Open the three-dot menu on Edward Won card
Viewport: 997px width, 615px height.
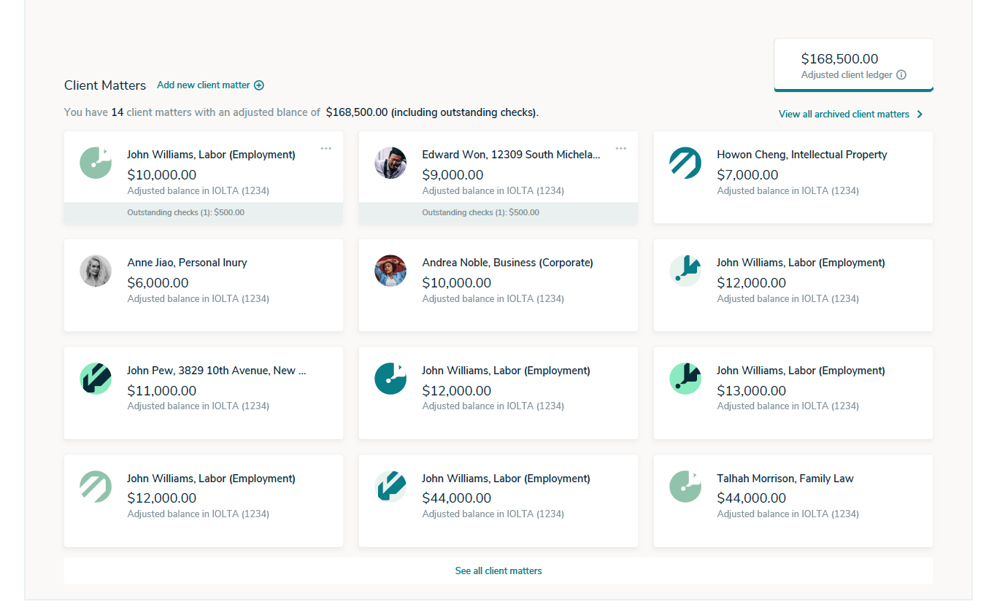click(620, 149)
